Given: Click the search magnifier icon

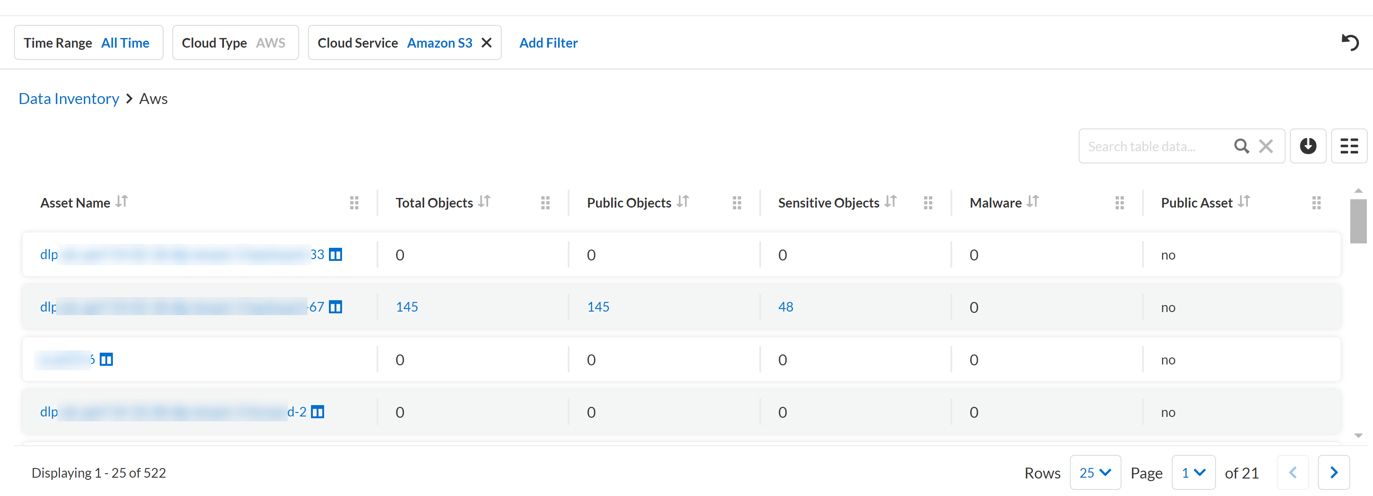Looking at the screenshot, I should 1241,146.
